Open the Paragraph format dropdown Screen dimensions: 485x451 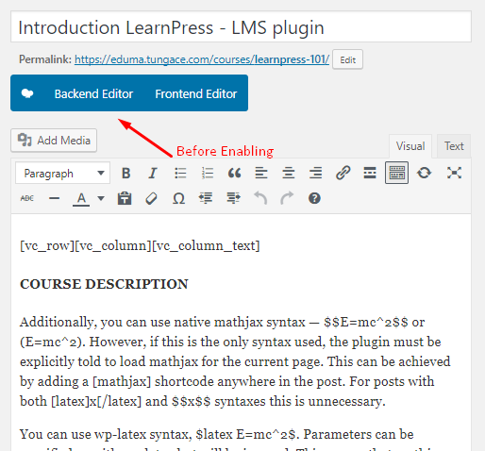[62, 173]
